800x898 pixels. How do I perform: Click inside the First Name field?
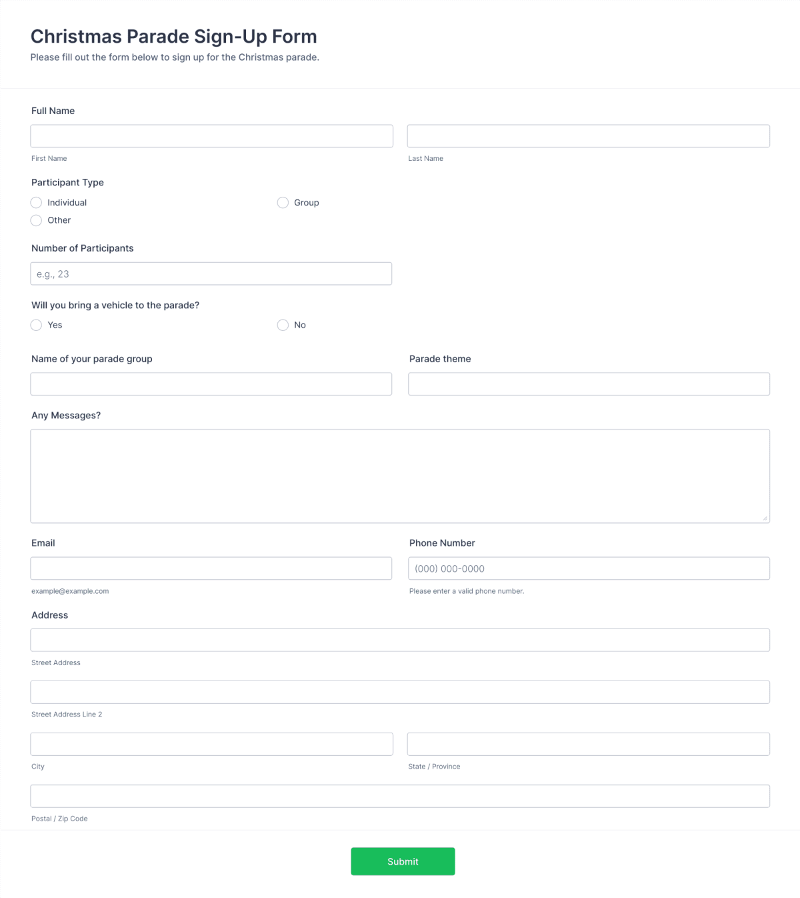point(211,135)
